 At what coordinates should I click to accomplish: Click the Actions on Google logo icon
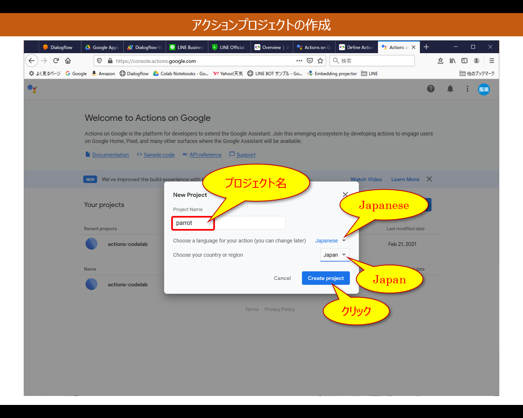click(32, 89)
